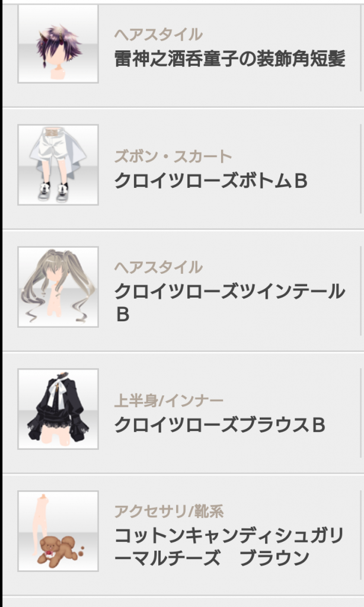
Task: Select item name コットンキャンディシュガリーマルチーズ ブラウン
Action: point(229,547)
